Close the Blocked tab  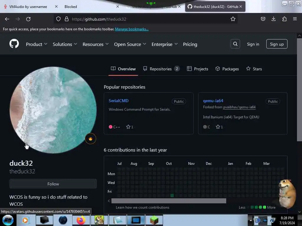118,6
